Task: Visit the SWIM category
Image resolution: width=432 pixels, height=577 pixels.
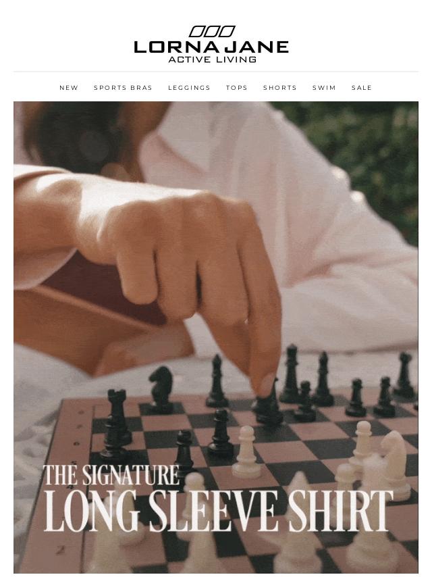Action: [324, 88]
